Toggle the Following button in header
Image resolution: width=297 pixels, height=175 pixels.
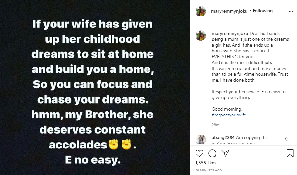click(x=263, y=11)
